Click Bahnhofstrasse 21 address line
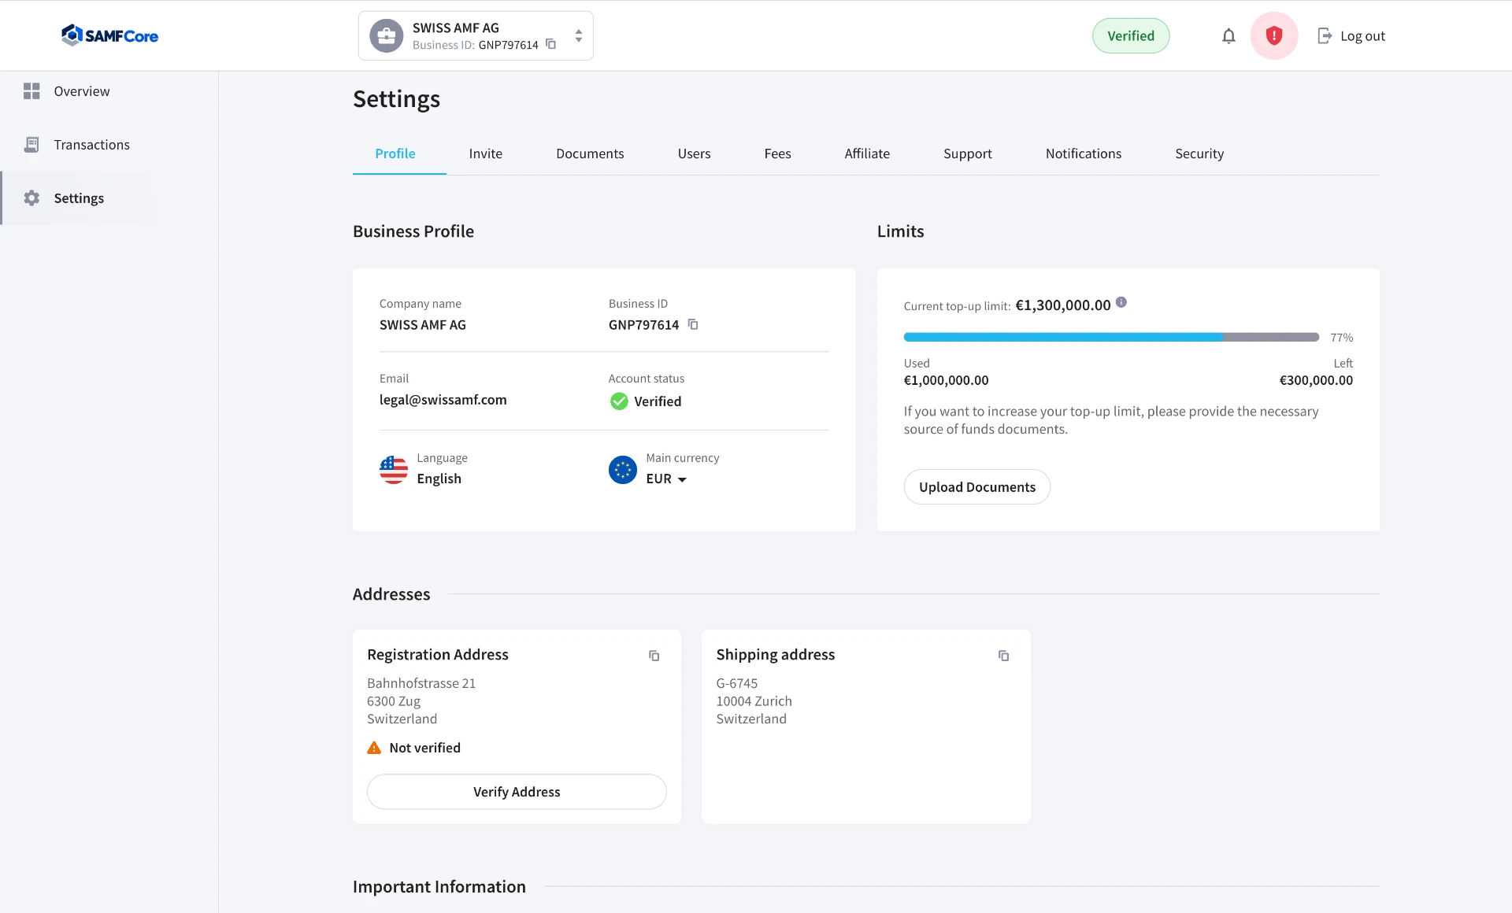This screenshot has height=913, width=1512. tap(421, 683)
